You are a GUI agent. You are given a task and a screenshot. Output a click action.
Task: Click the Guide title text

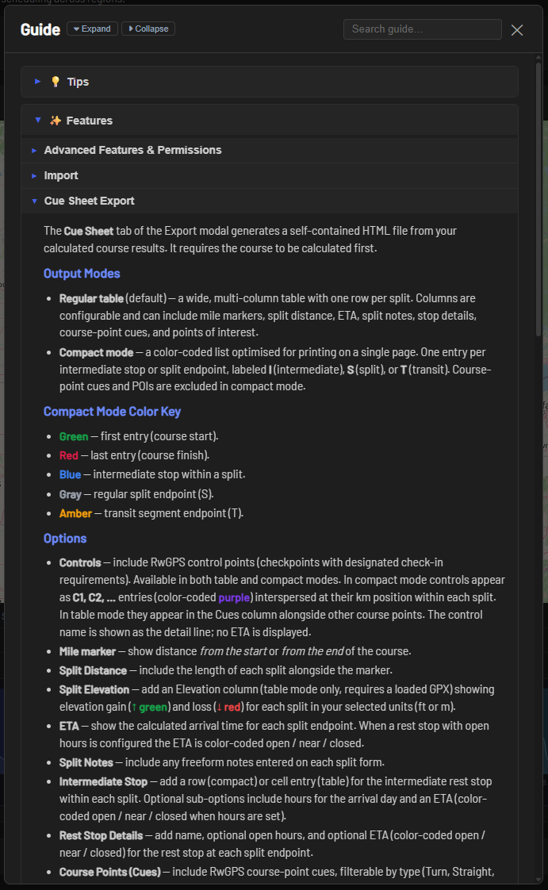(40, 29)
